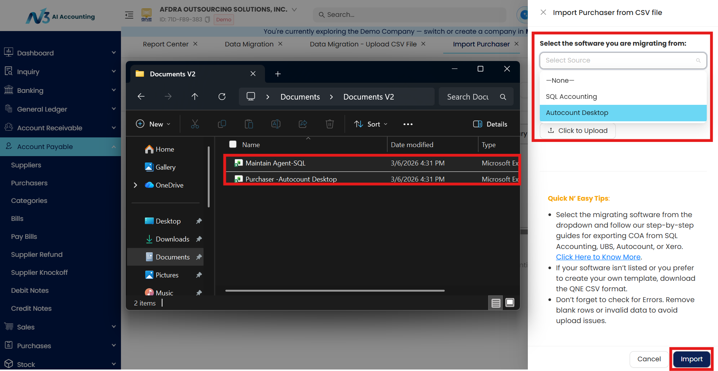Screen dimensions: 718x371
Task: Click the Click to Upload button
Action: pyautogui.click(x=578, y=131)
